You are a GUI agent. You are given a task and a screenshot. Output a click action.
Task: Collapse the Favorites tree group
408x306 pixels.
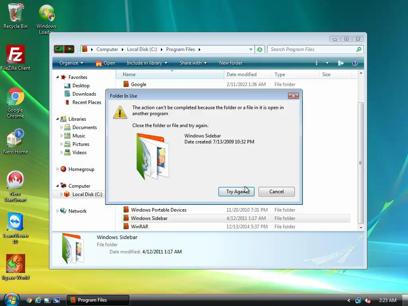click(x=57, y=77)
